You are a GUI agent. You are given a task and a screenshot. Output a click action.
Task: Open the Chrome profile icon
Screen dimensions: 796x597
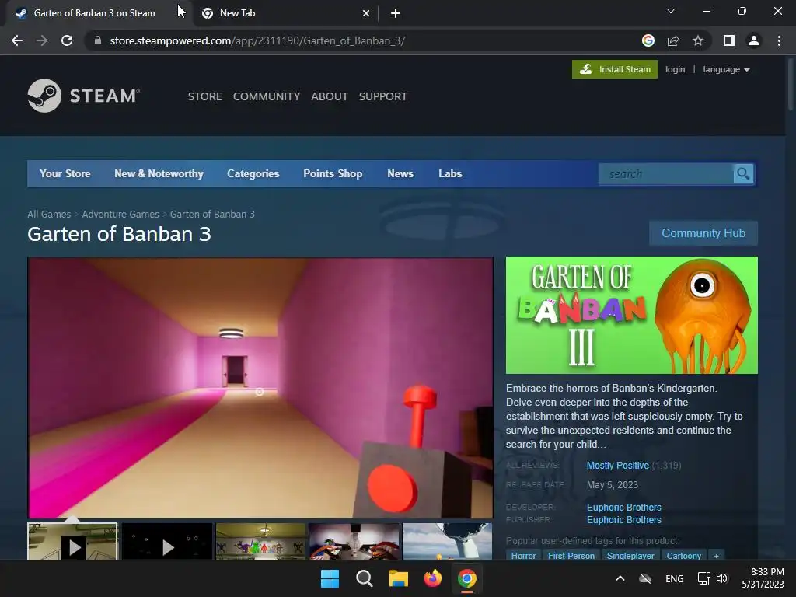[x=754, y=40]
